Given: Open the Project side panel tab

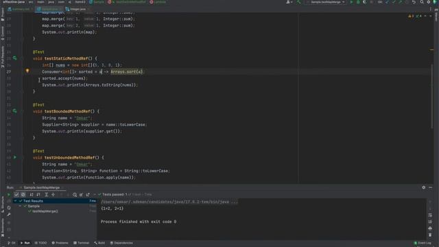Looking at the screenshot, I should coord(3,14).
